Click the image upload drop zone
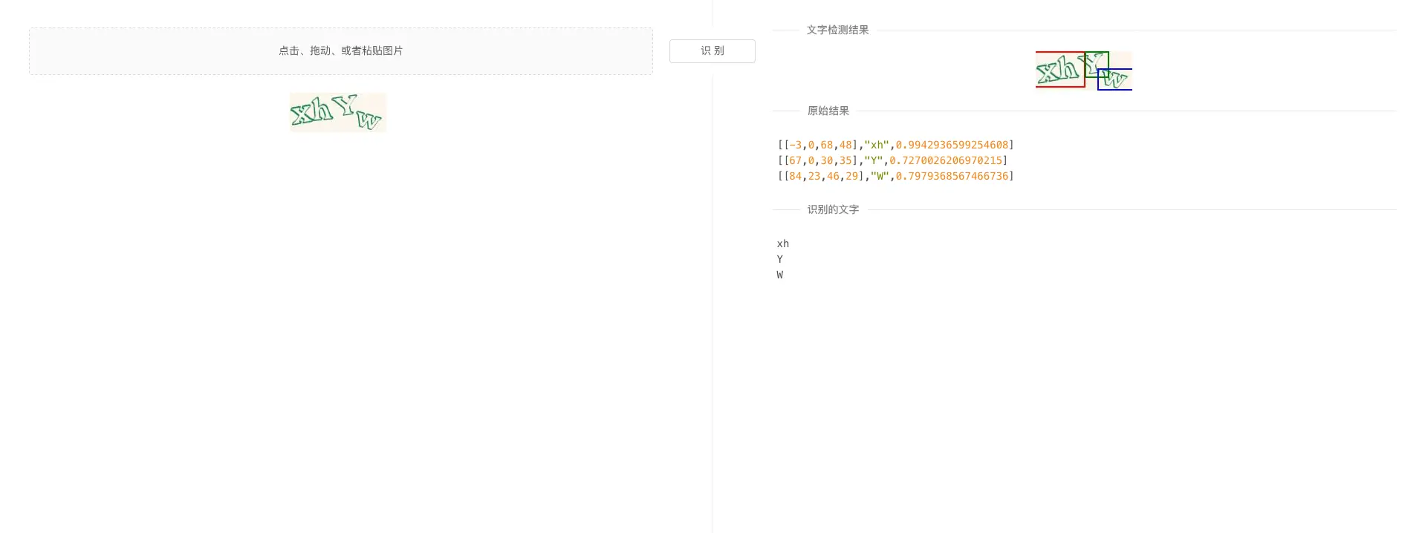This screenshot has height=533, width=1425. tap(341, 51)
